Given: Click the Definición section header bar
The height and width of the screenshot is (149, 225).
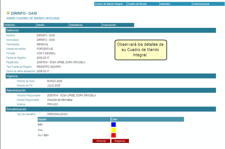Looking at the screenshot, I should tap(111, 30).
